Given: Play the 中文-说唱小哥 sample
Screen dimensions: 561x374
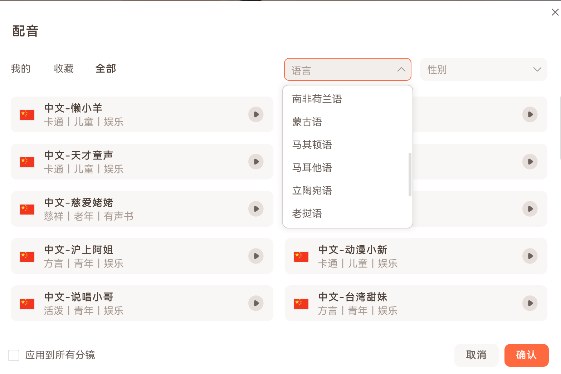Looking at the screenshot, I should (x=256, y=303).
